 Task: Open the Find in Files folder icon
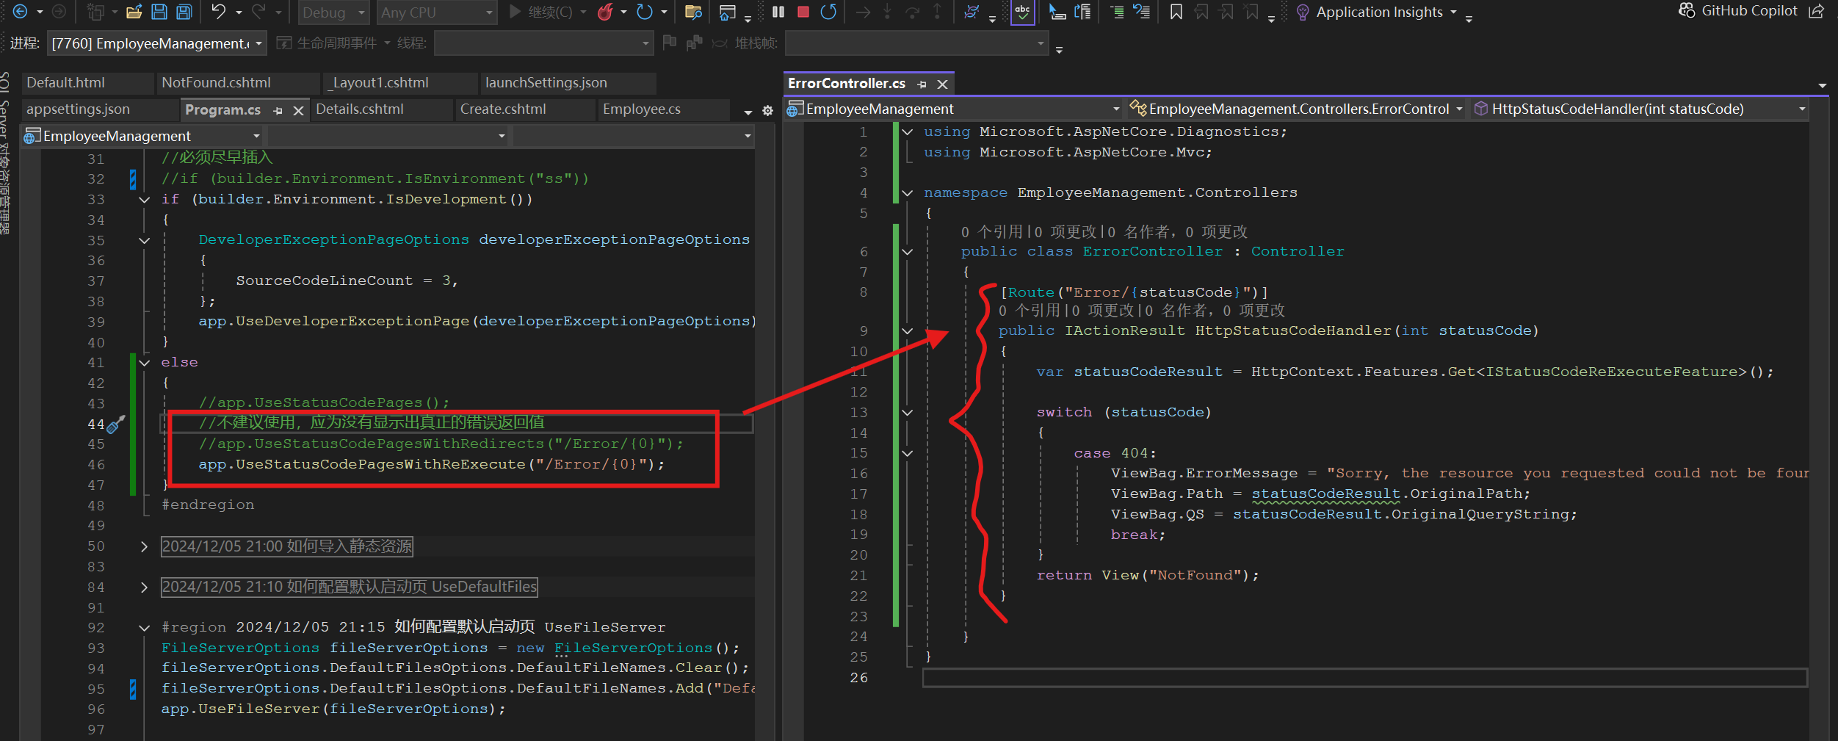692,12
